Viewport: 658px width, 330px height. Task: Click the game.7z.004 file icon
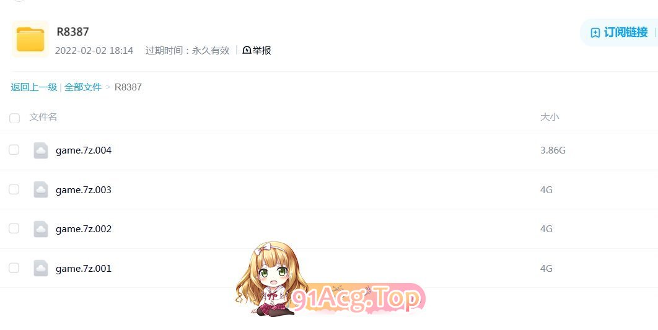tap(41, 150)
